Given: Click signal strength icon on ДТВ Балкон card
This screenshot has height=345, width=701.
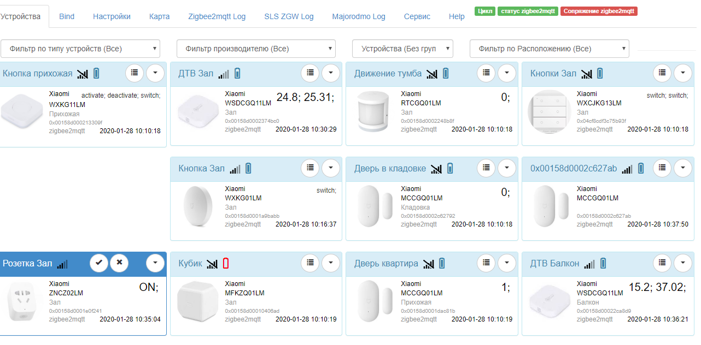Looking at the screenshot, I should (589, 264).
